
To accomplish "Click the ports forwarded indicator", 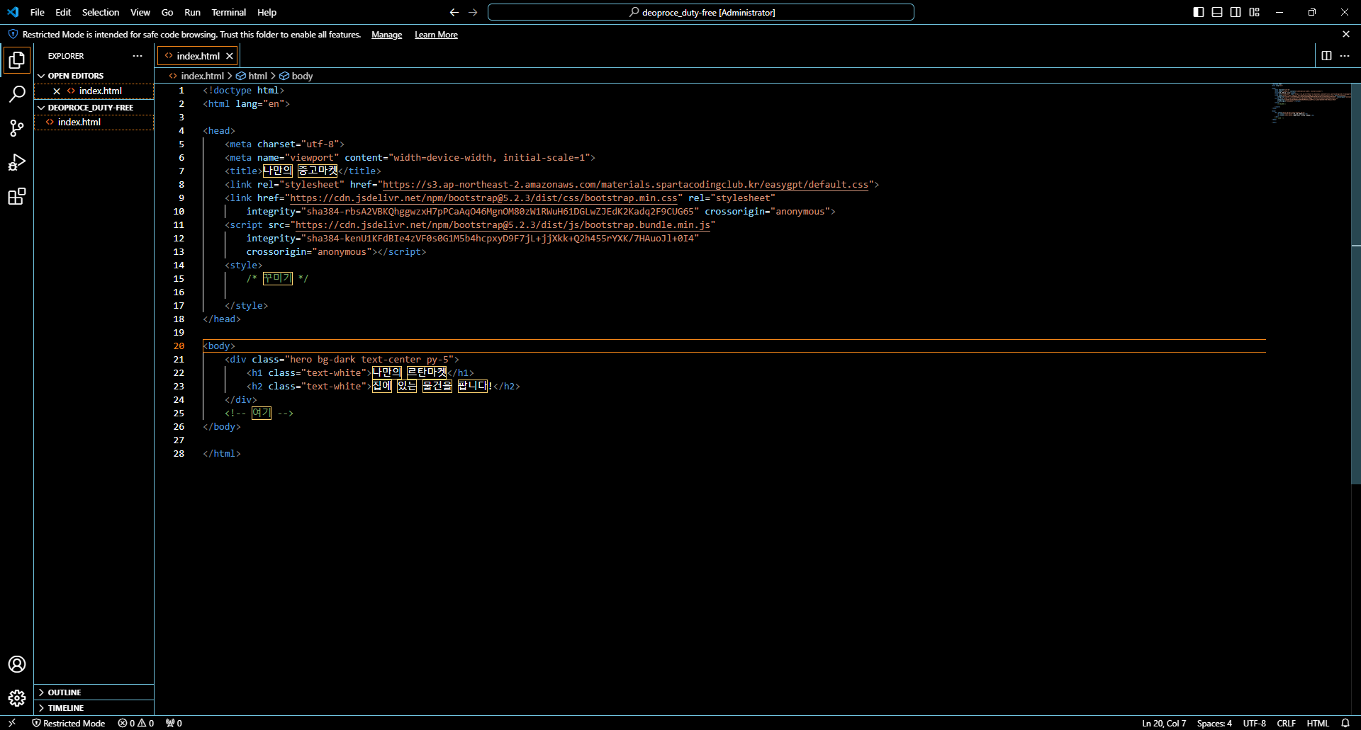I will pyautogui.click(x=174, y=723).
